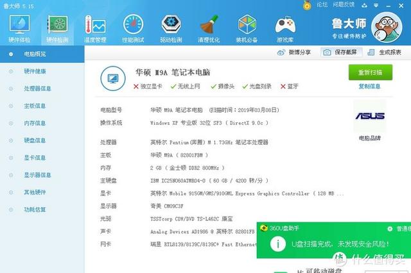This screenshot has width=411, height=273.
Task: Open the title bar dropdown menu arrow
Action: pyautogui.click(x=376, y=5)
